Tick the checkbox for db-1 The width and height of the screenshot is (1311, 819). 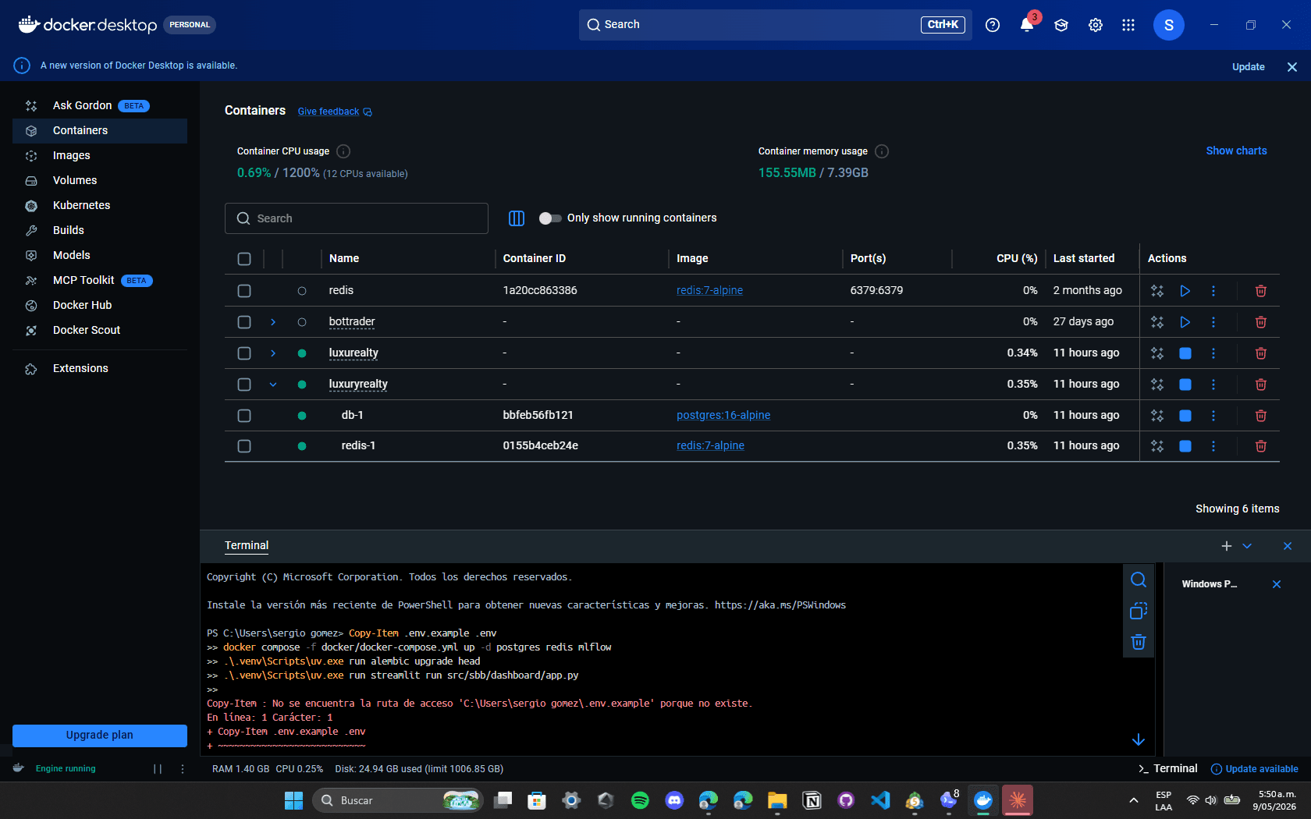click(x=244, y=416)
